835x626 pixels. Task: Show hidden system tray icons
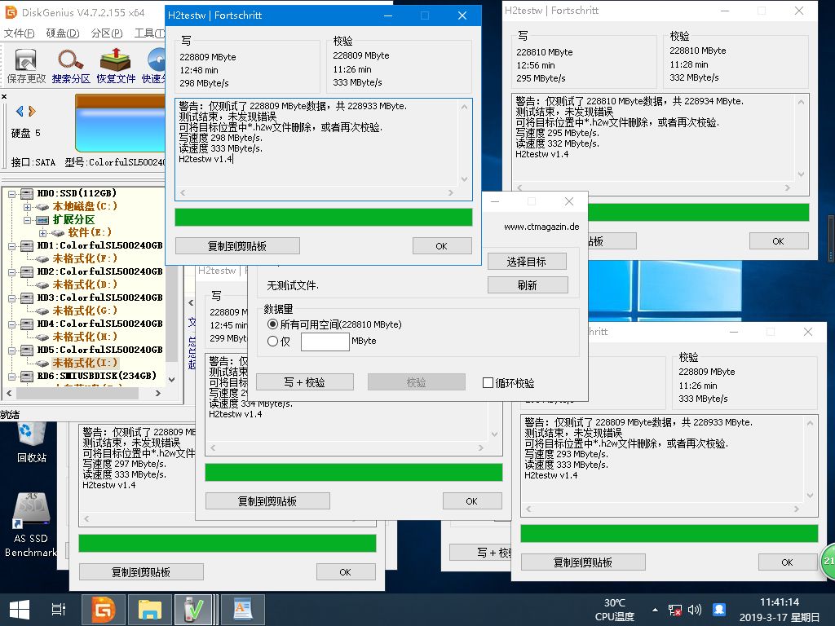tap(654, 609)
